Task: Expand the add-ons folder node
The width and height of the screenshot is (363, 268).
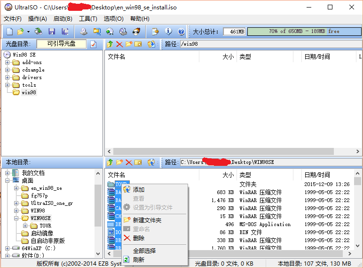Action: click(x=7, y=62)
